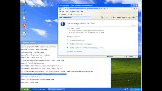Click the Avira umbrella tray icon
The height and width of the screenshot is (91, 162).
[132, 89]
